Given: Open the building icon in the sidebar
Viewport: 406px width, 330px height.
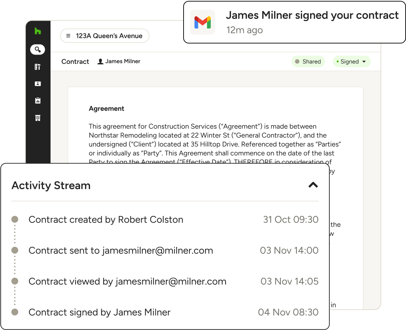Looking at the screenshot, I should 38,118.
